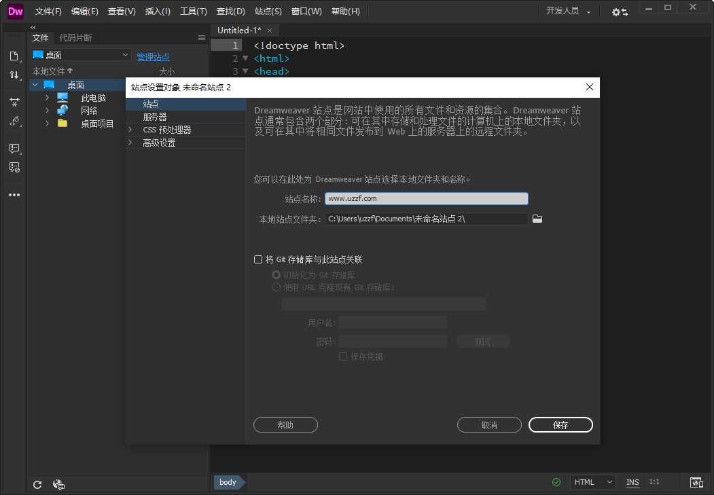The height and width of the screenshot is (495, 714).
Task: Click the sync settings gear icon
Action: point(620,12)
